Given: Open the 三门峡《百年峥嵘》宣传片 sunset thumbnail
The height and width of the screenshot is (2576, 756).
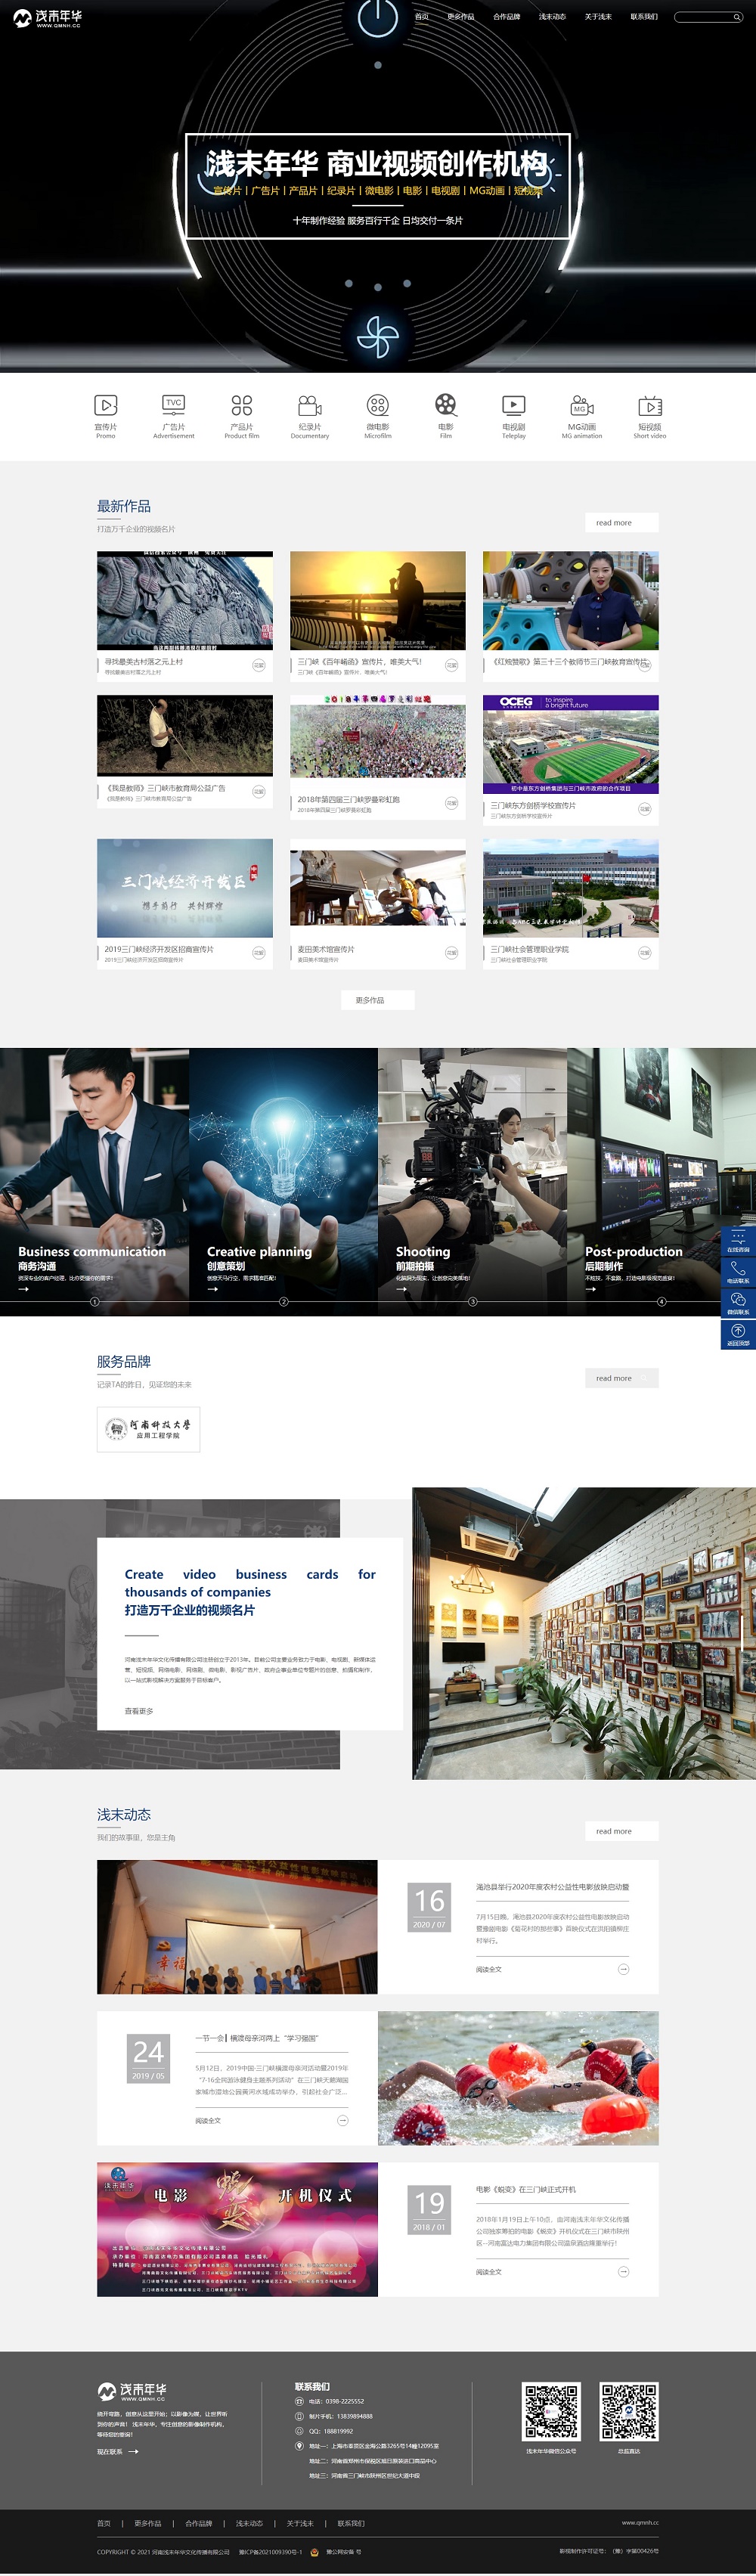Looking at the screenshot, I should (378, 600).
